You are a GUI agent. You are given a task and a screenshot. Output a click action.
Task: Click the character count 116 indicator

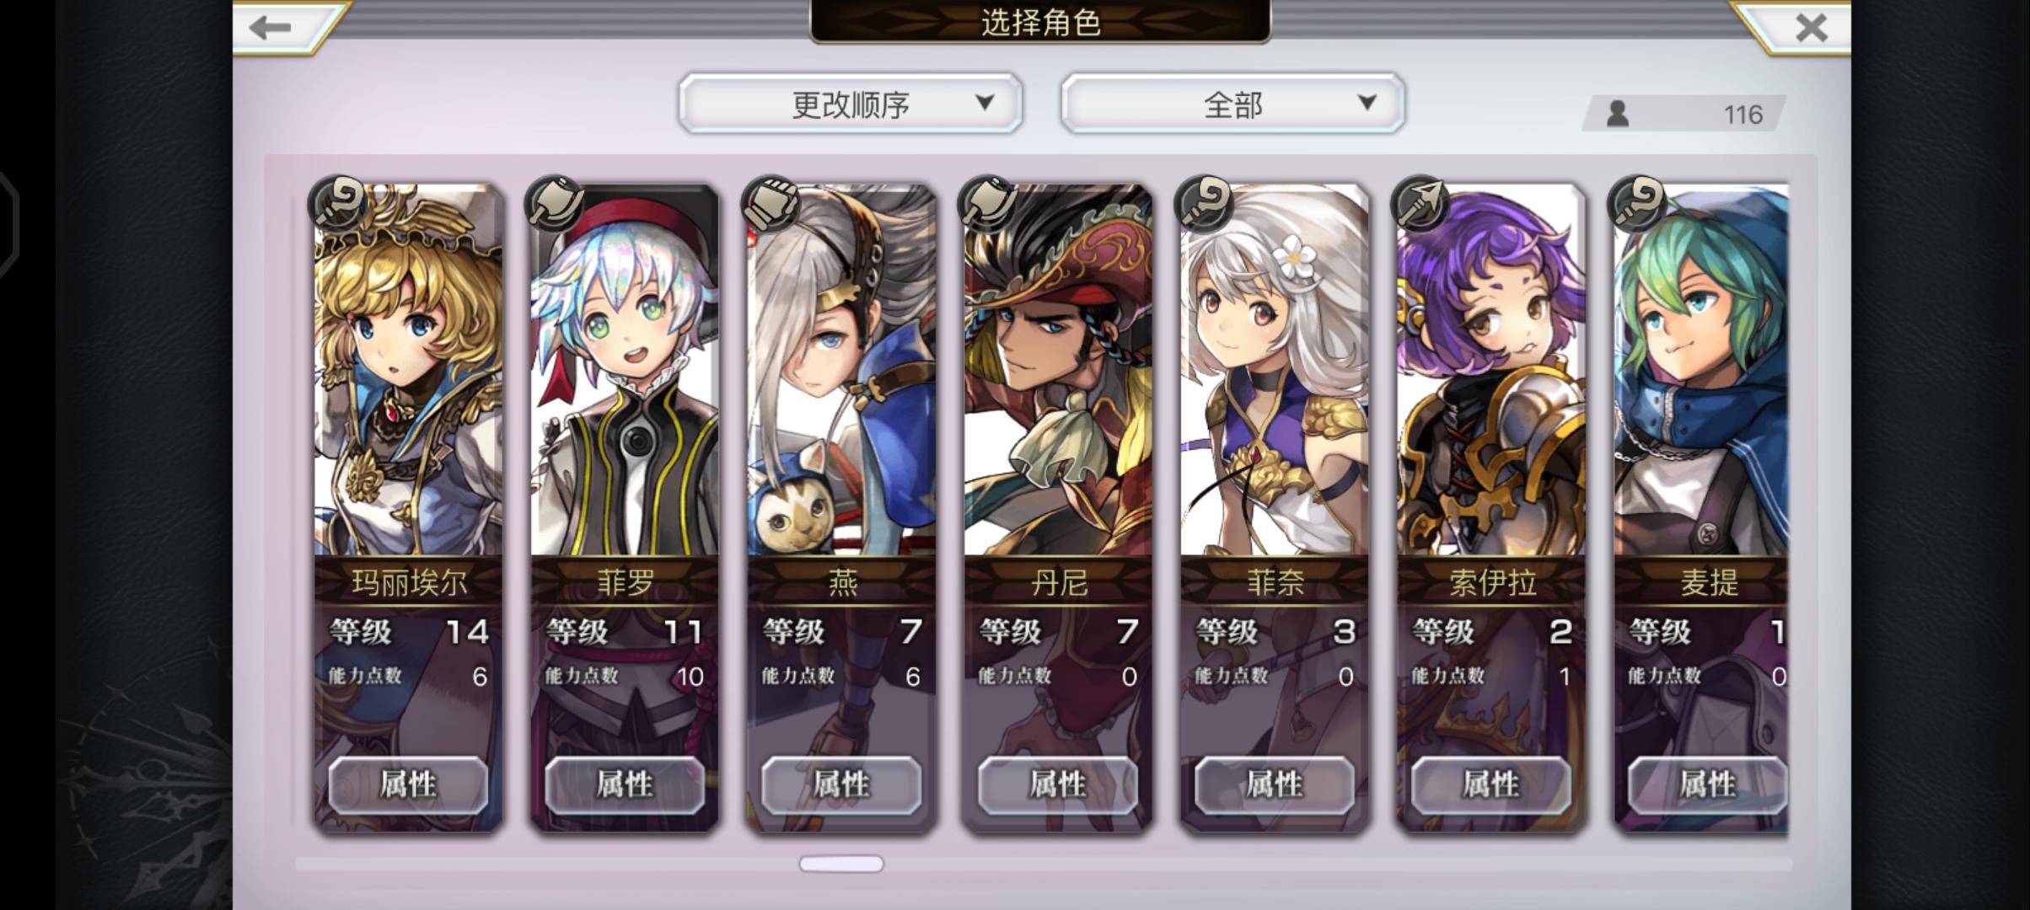click(x=1684, y=114)
